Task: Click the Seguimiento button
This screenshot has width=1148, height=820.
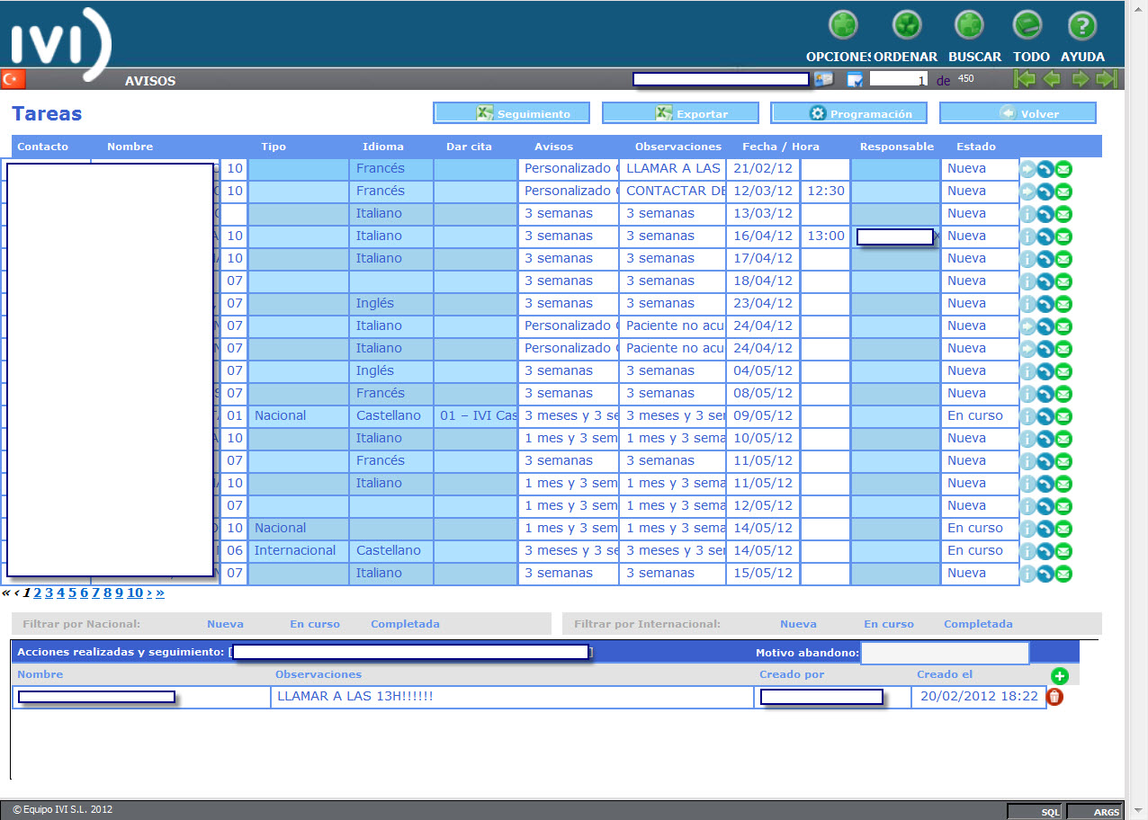Action: (511, 113)
